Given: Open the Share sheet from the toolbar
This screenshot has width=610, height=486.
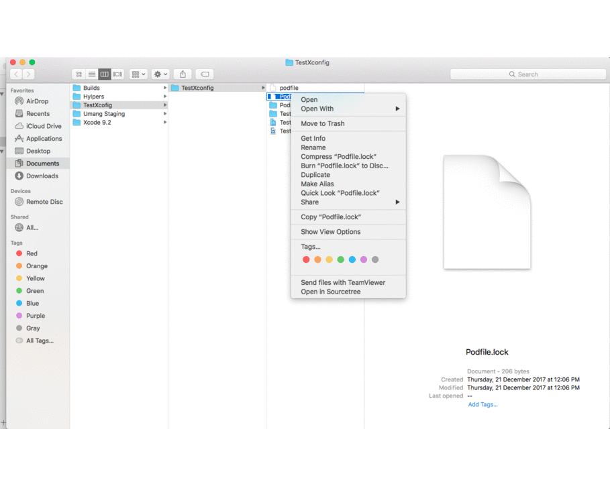Looking at the screenshot, I should pyautogui.click(x=181, y=74).
